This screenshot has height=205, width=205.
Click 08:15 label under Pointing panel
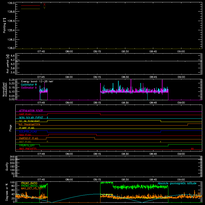pyautogui.click(x=97, y=52)
